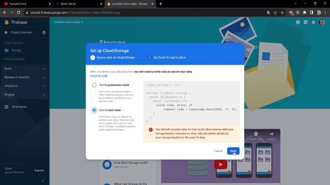Click Share icon on video
This screenshot has height=185, width=330.
271,136
